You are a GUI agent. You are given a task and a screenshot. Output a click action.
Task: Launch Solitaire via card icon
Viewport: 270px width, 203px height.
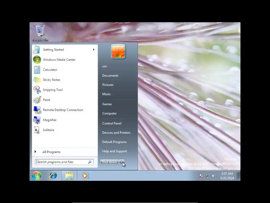pyautogui.click(x=37, y=130)
